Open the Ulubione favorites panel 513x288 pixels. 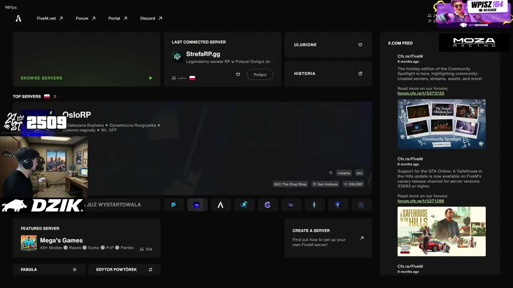[328, 45]
